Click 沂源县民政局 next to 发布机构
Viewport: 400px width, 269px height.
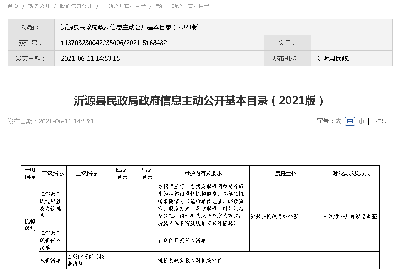pyautogui.click(x=335, y=58)
